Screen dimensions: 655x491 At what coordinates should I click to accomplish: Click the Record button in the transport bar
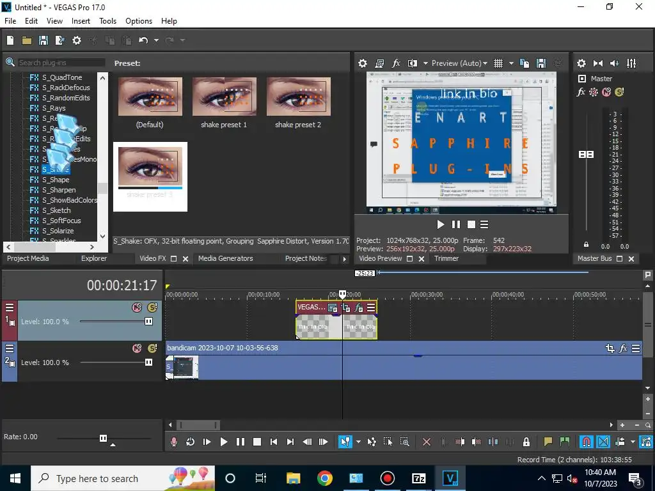coord(174,442)
